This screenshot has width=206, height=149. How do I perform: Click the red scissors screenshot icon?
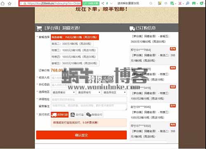[180, 3]
